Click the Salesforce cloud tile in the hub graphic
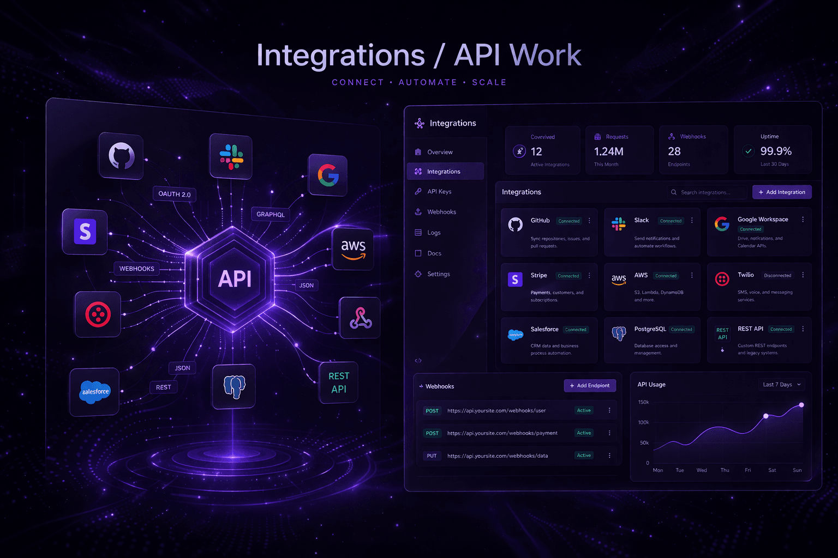This screenshot has height=558, width=838. pyautogui.click(x=95, y=392)
